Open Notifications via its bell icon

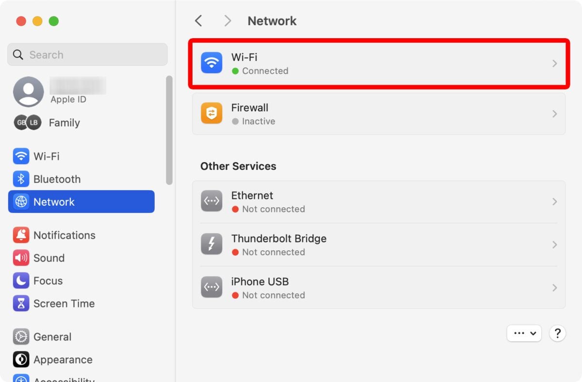coord(21,235)
